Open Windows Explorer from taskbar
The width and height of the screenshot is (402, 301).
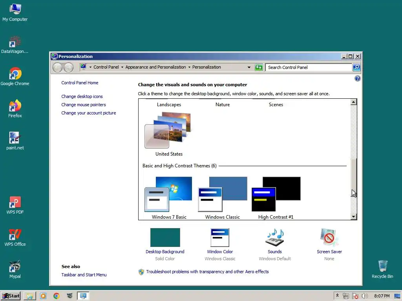click(x=30, y=296)
